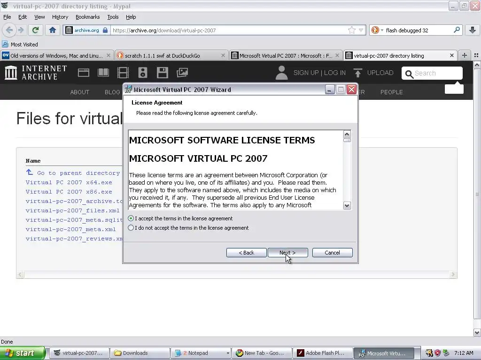This screenshot has height=360, width=481.
Task: Switch to Adobe Flash Player taskbar item
Action: 323,353
